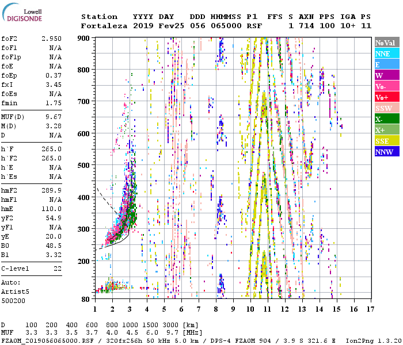Click the hmE value 110.0
The height and width of the screenshot is (345, 403).
(52, 209)
